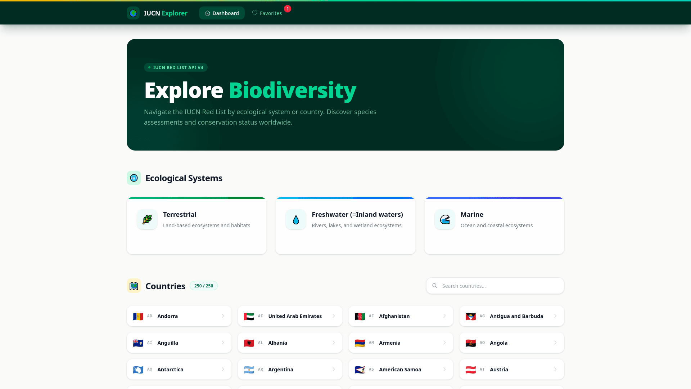Select the American Samoa country name
Viewport: 691px width, 389px height.
[x=400, y=370]
